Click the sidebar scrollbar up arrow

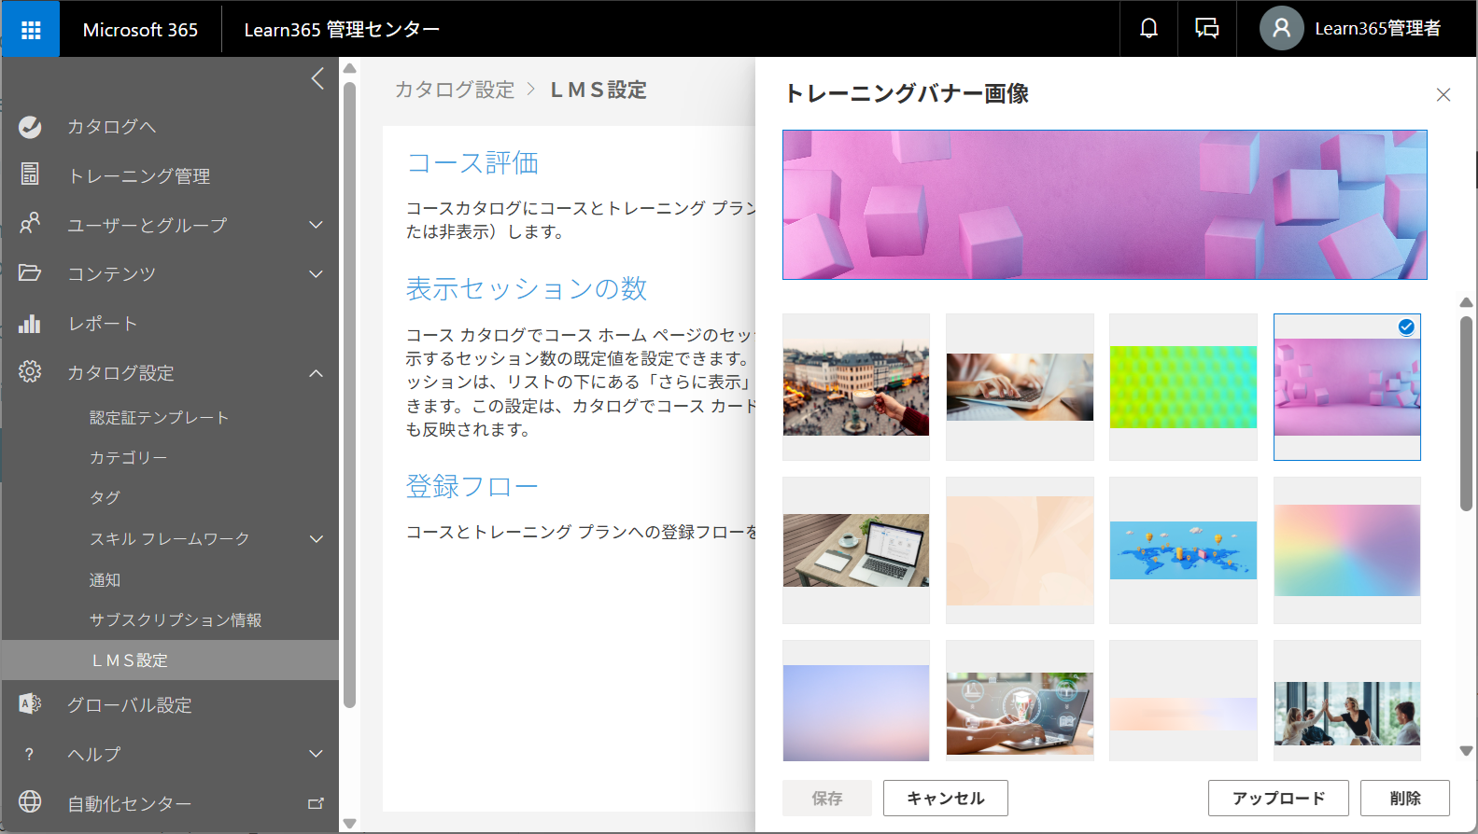[x=350, y=68]
